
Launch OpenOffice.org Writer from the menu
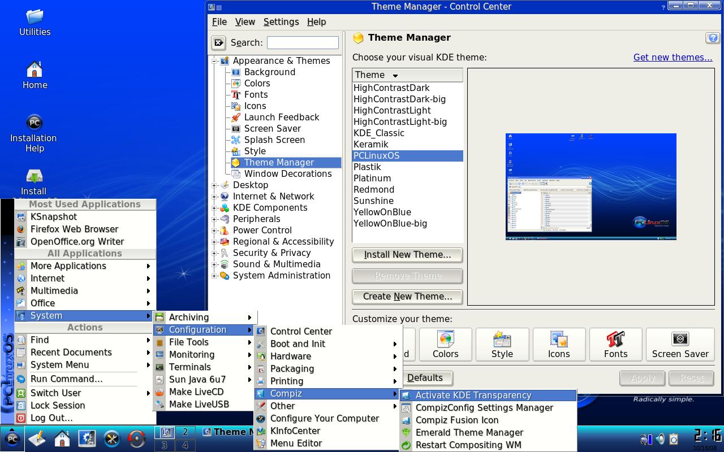(x=85, y=242)
